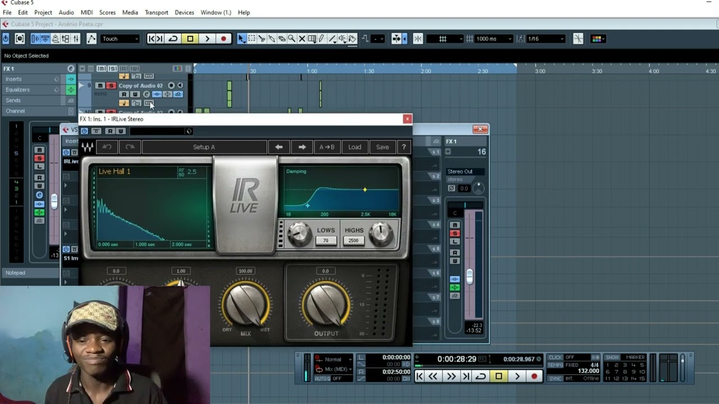Select the Play speaker tool
The height and width of the screenshot is (404, 719).
tap(342, 39)
